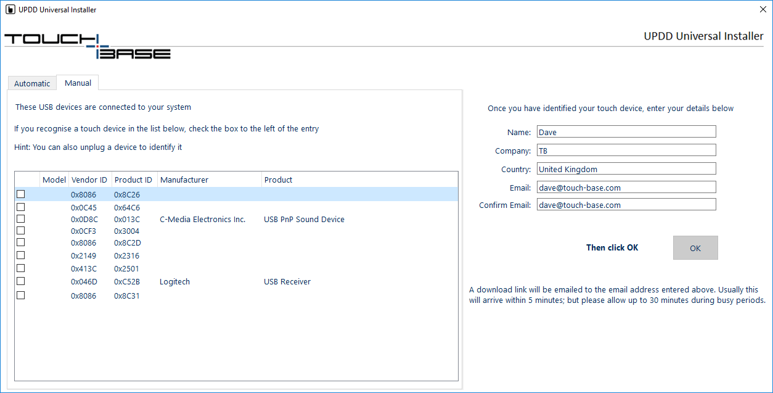This screenshot has width=773, height=393.
Task: Click the OK button
Action: [695, 248]
